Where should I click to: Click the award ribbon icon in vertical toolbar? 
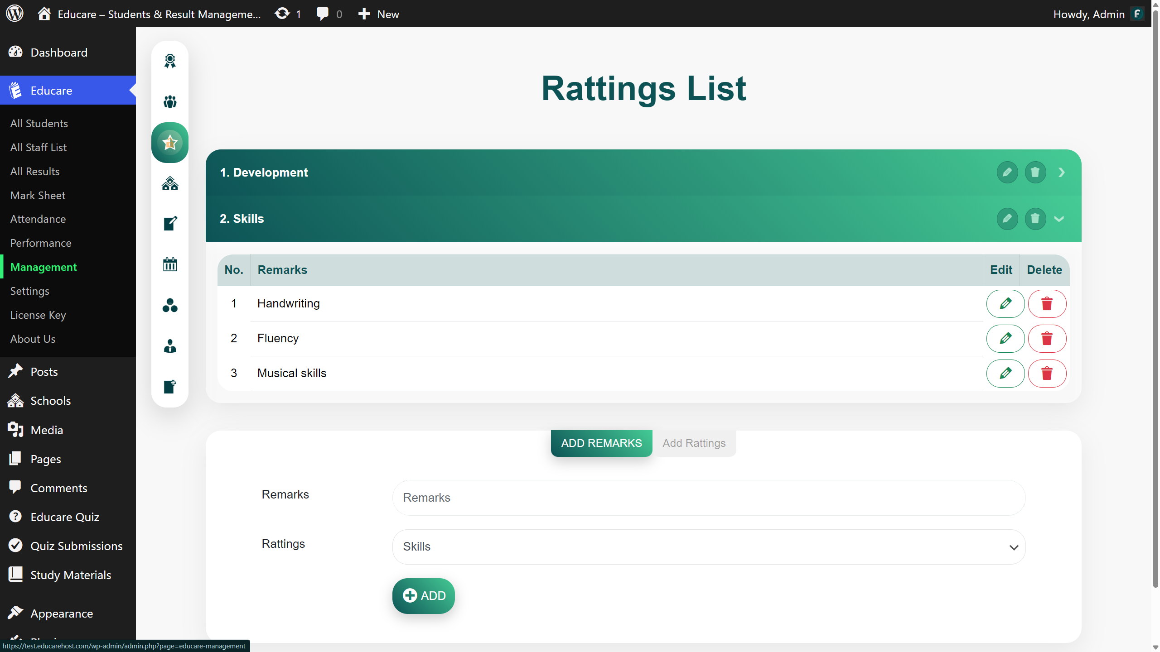[170, 61]
